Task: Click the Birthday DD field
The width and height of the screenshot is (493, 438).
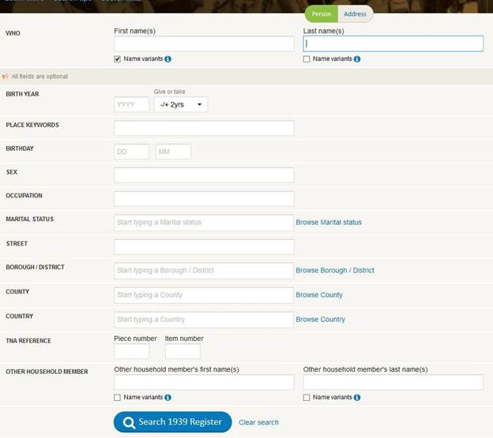Action: tap(132, 152)
